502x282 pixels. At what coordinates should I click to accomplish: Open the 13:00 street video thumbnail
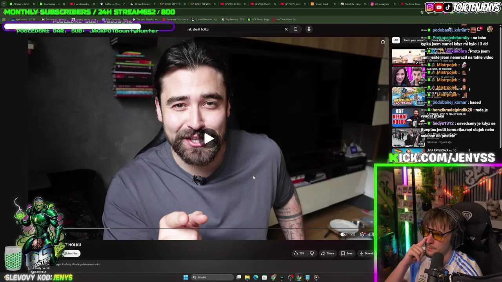pyautogui.click(x=408, y=137)
